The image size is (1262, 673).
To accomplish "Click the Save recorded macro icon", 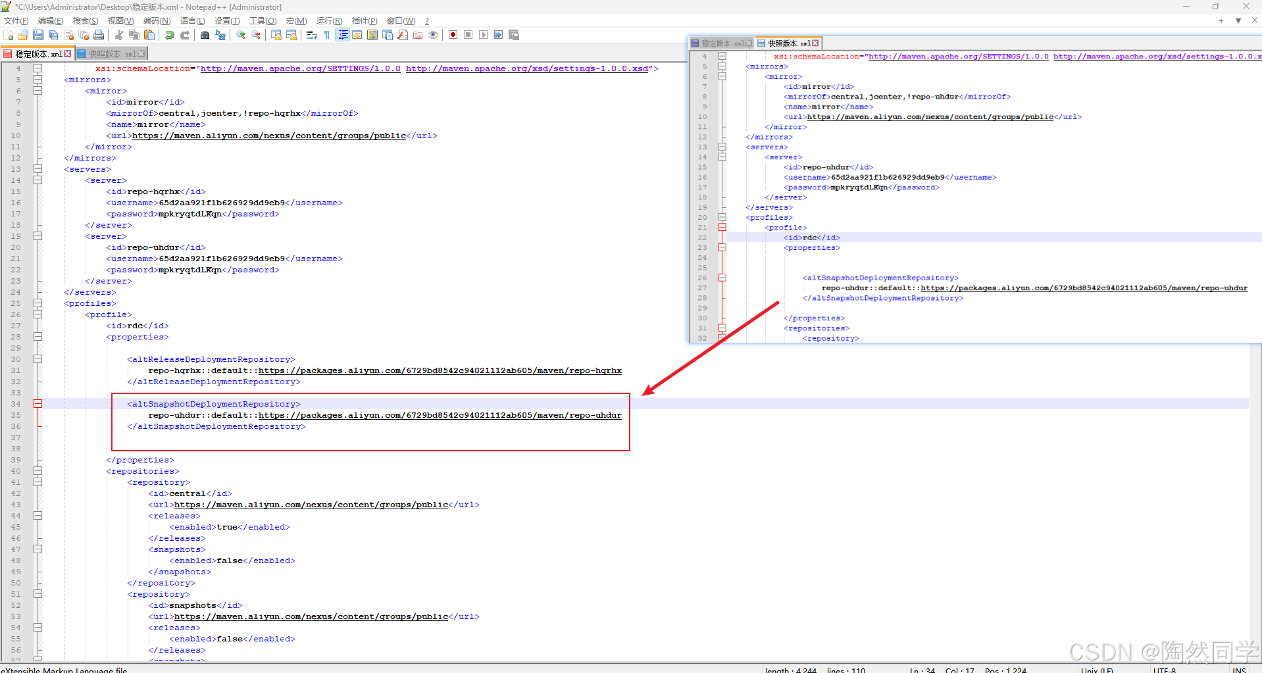I will point(514,35).
